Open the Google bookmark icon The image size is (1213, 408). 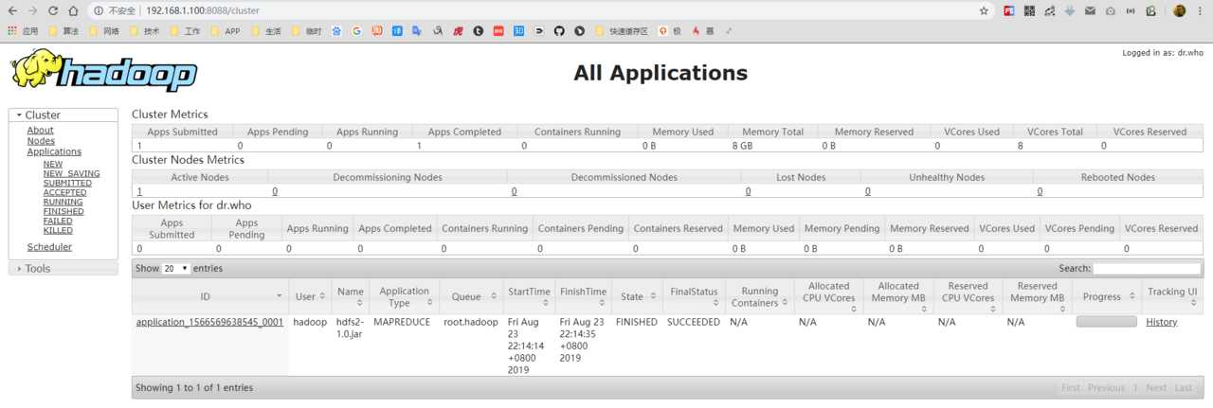(x=357, y=31)
